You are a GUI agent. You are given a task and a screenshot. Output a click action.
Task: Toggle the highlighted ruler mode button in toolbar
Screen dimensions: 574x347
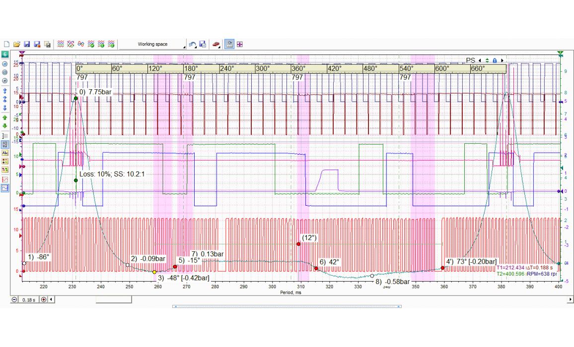pyautogui.click(x=229, y=44)
